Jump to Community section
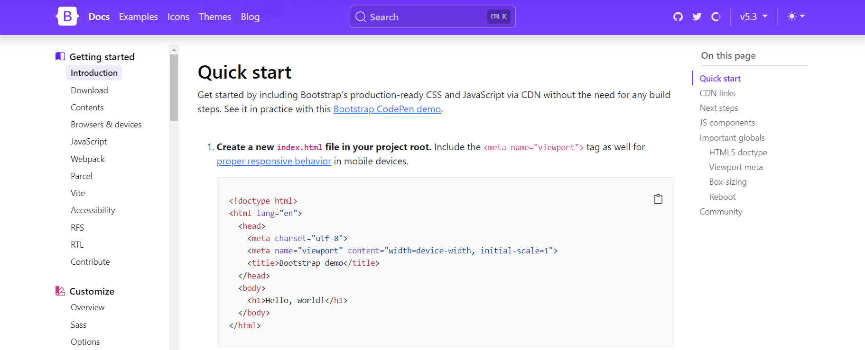The width and height of the screenshot is (865, 350). [x=721, y=212]
